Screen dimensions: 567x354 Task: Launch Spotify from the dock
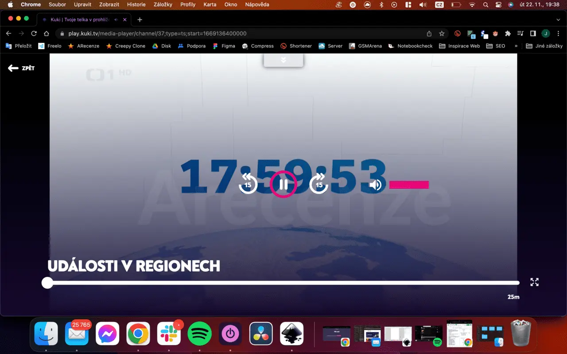coord(199,334)
